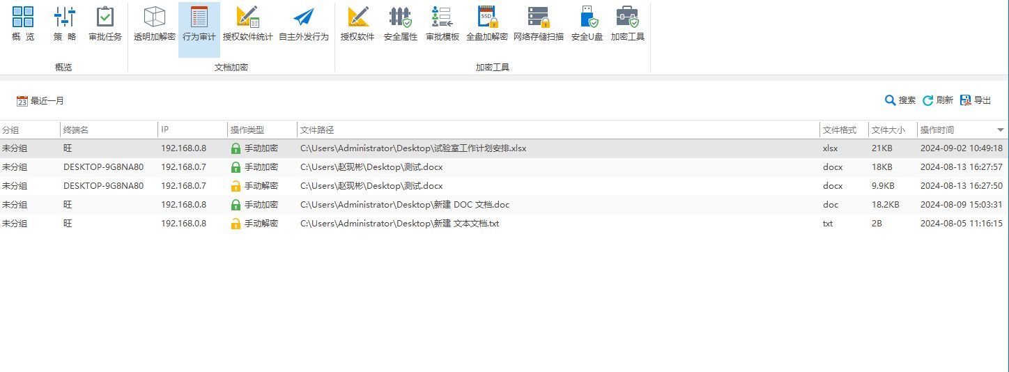Click timestamp 2024-08-13 16:27:57
This screenshot has height=372, width=1009.
point(962,167)
